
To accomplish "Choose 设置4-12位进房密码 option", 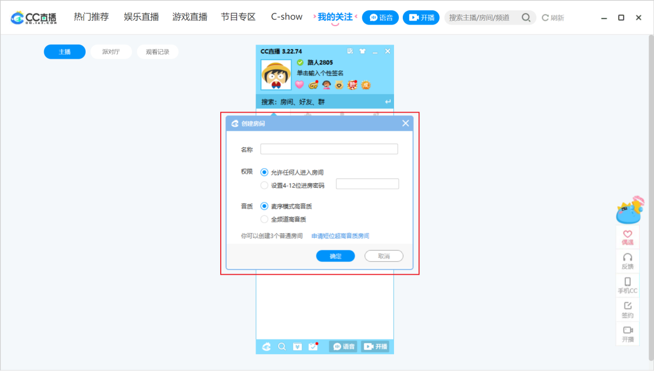I will click(264, 184).
